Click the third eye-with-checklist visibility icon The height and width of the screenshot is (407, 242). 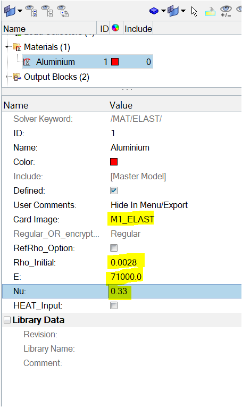[63, 11]
